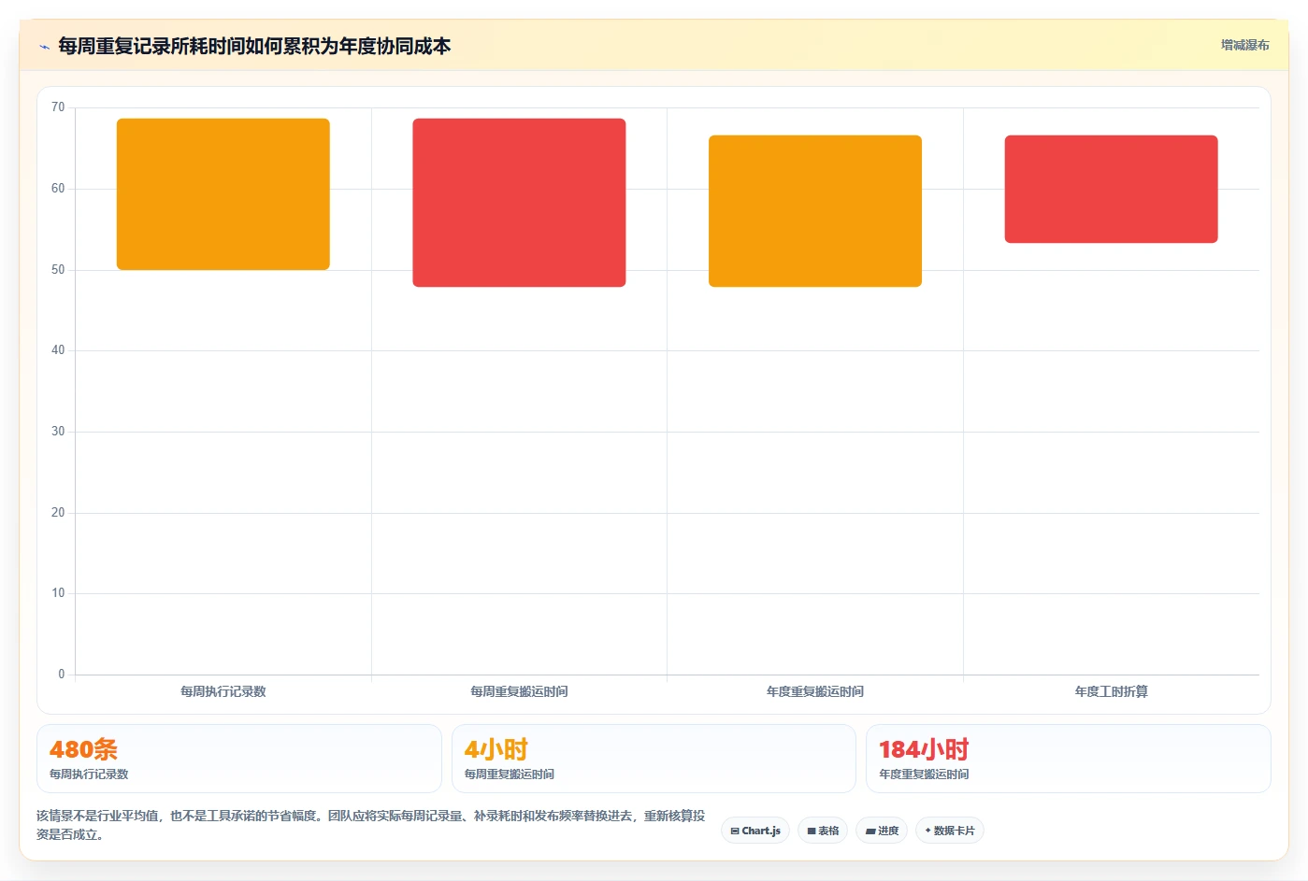Click the y-axis value 20
This screenshot has width=1308, height=881.
point(58,513)
